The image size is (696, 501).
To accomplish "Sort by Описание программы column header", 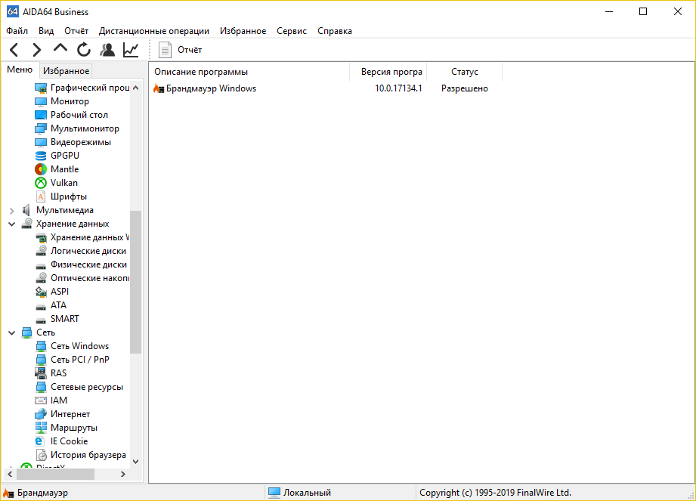I will (249, 72).
